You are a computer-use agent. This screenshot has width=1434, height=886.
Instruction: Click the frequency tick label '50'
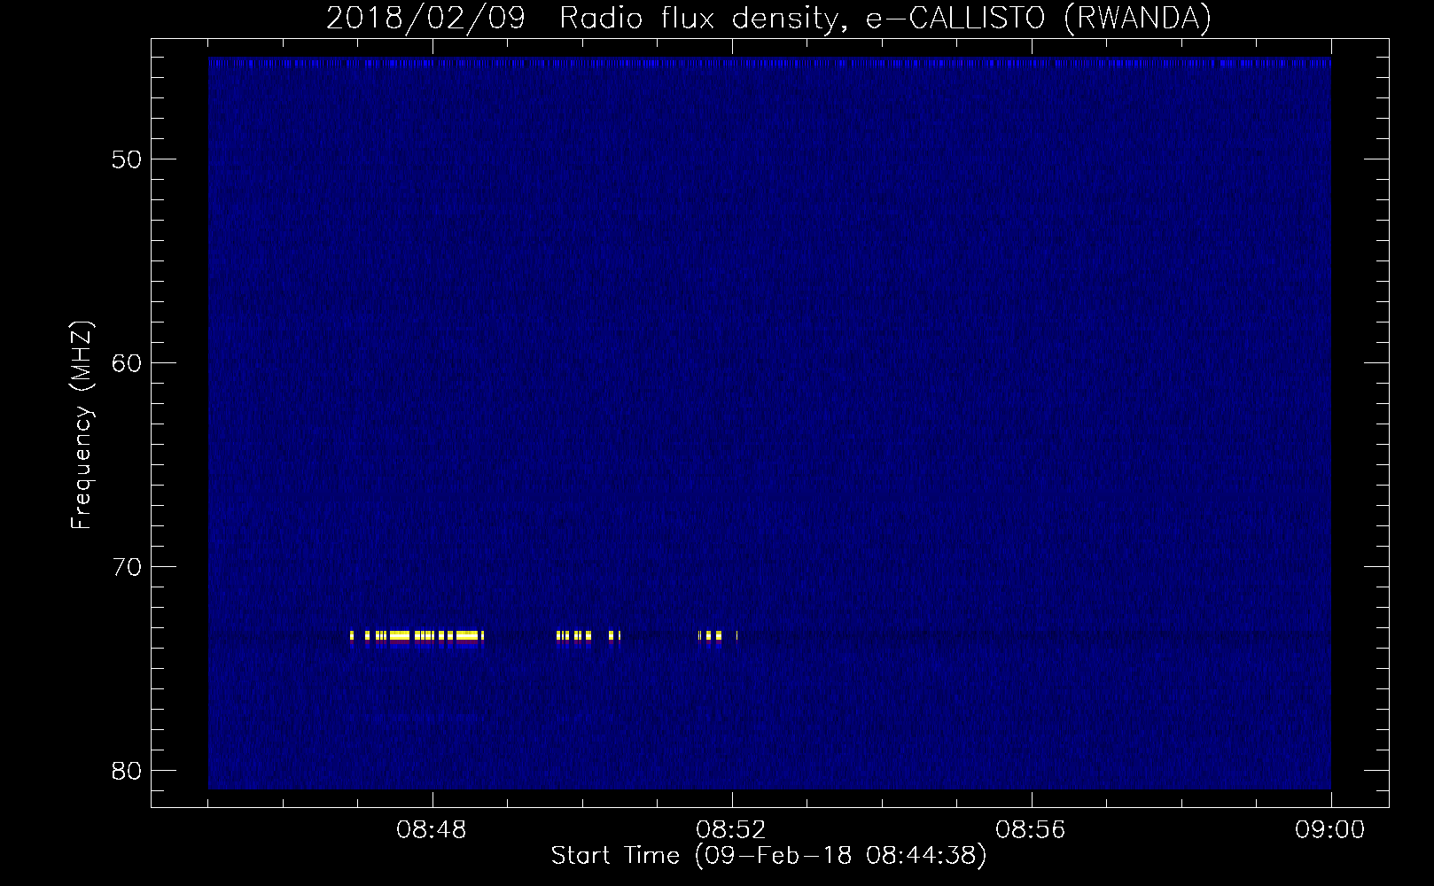[128, 159]
